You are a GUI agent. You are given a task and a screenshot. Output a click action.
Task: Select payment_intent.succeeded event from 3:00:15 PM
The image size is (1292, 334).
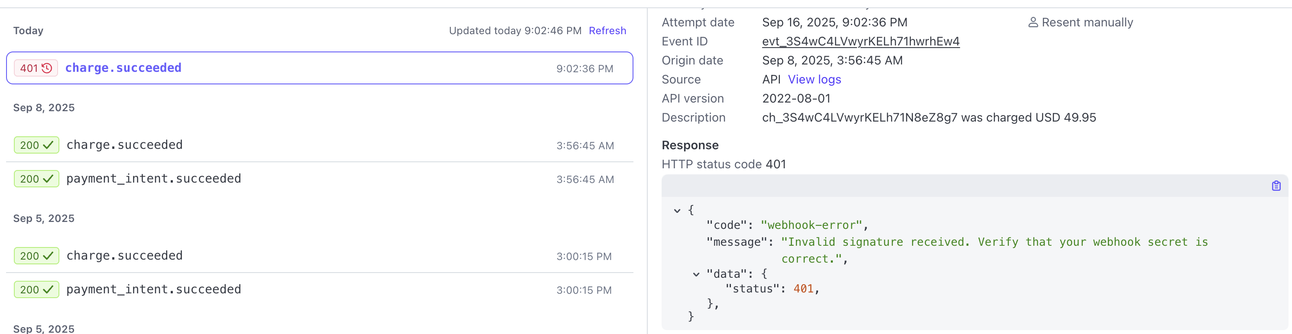[319, 289]
